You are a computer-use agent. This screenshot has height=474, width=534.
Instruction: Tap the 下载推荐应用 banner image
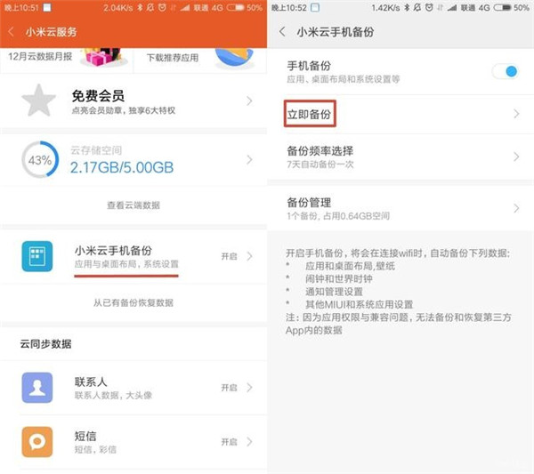[x=235, y=57]
